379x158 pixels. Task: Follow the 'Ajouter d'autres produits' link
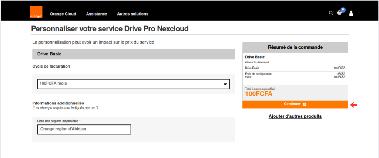point(295,116)
